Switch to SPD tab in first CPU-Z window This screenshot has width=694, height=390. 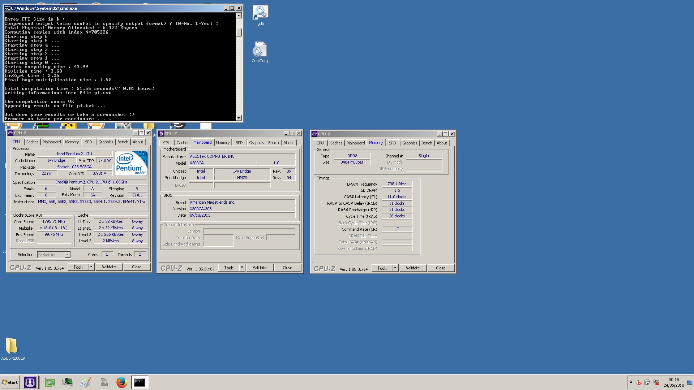pos(89,142)
